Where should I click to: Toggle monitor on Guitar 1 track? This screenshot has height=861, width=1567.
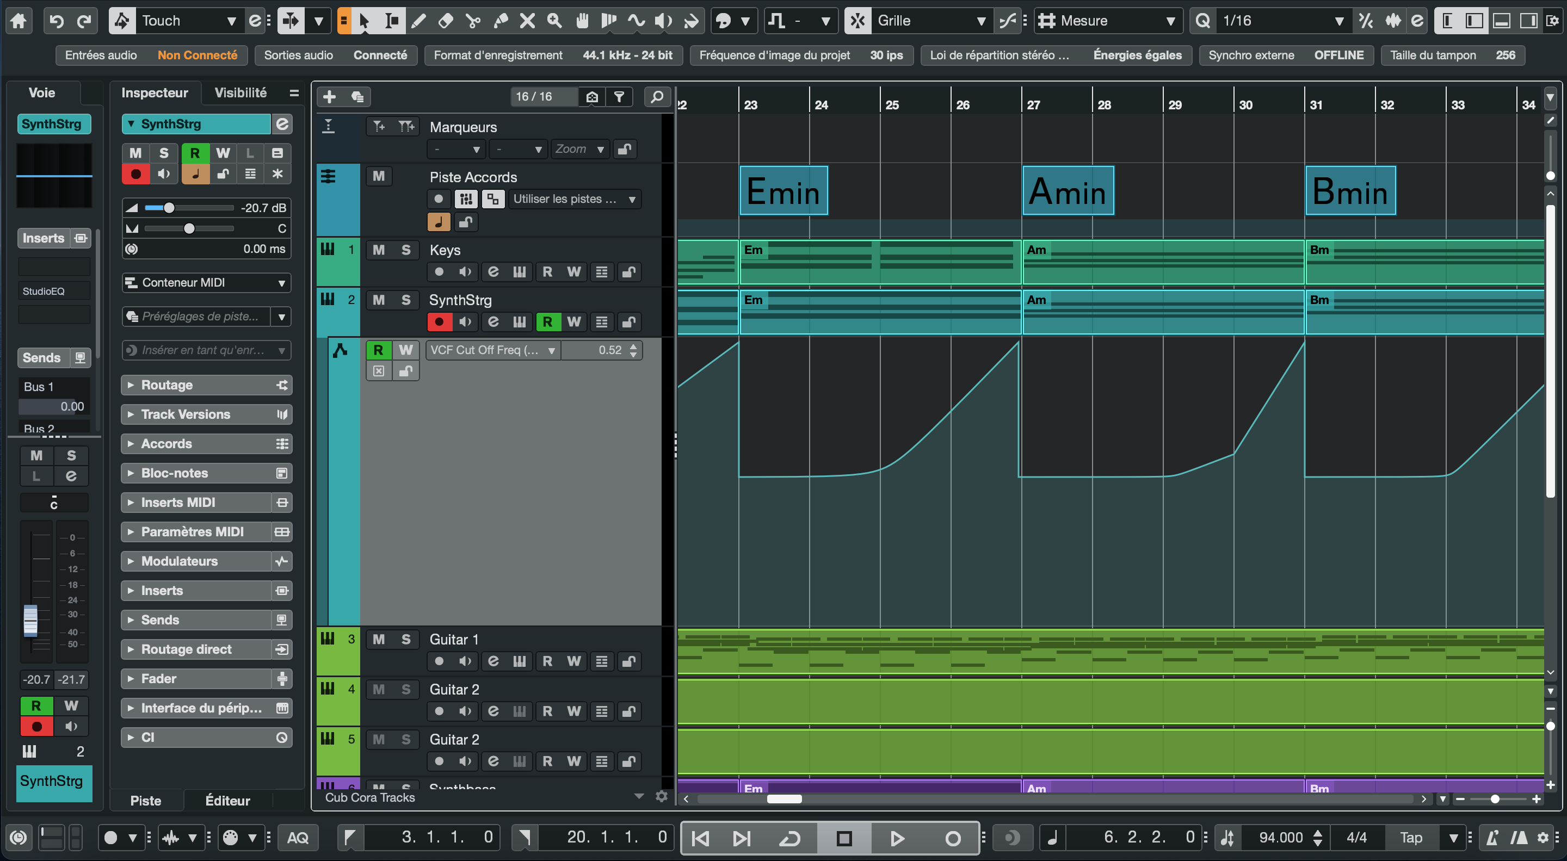pyautogui.click(x=465, y=661)
